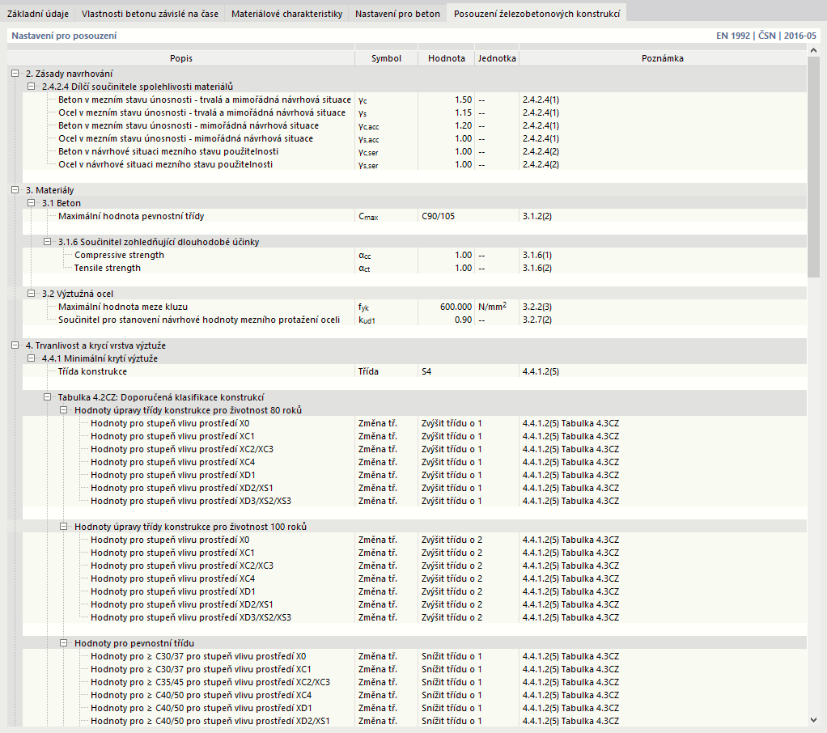
Task: Select the Posouzení železobetonových konstrukcí tab
Action: 537,14
